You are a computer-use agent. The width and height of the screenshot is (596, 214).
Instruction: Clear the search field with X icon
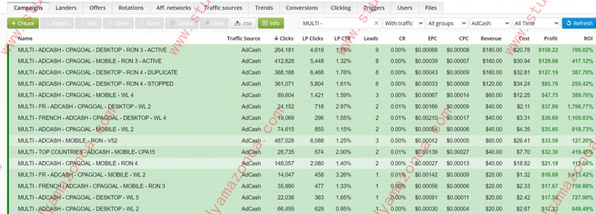pyautogui.click(x=376, y=23)
